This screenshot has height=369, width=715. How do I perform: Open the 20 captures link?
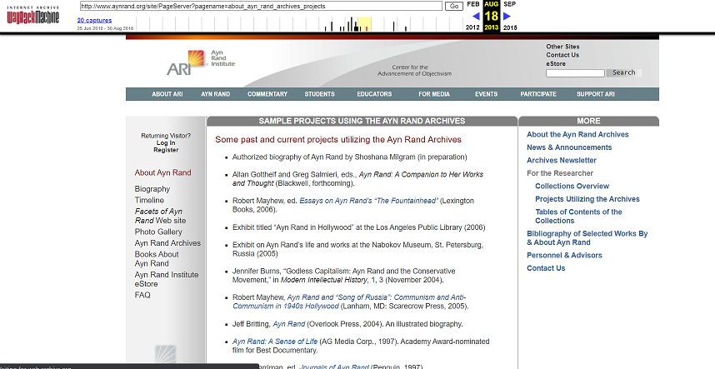[x=94, y=20]
